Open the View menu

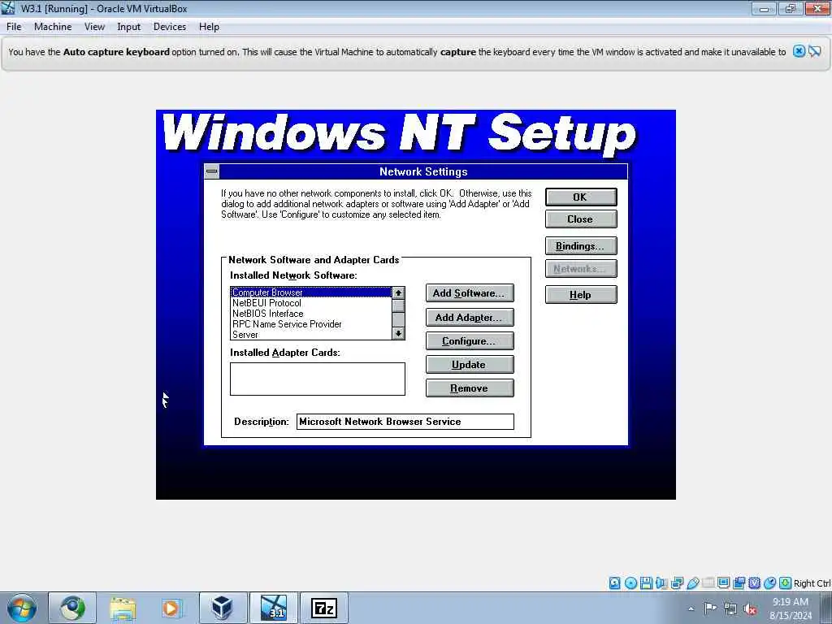[94, 27]
